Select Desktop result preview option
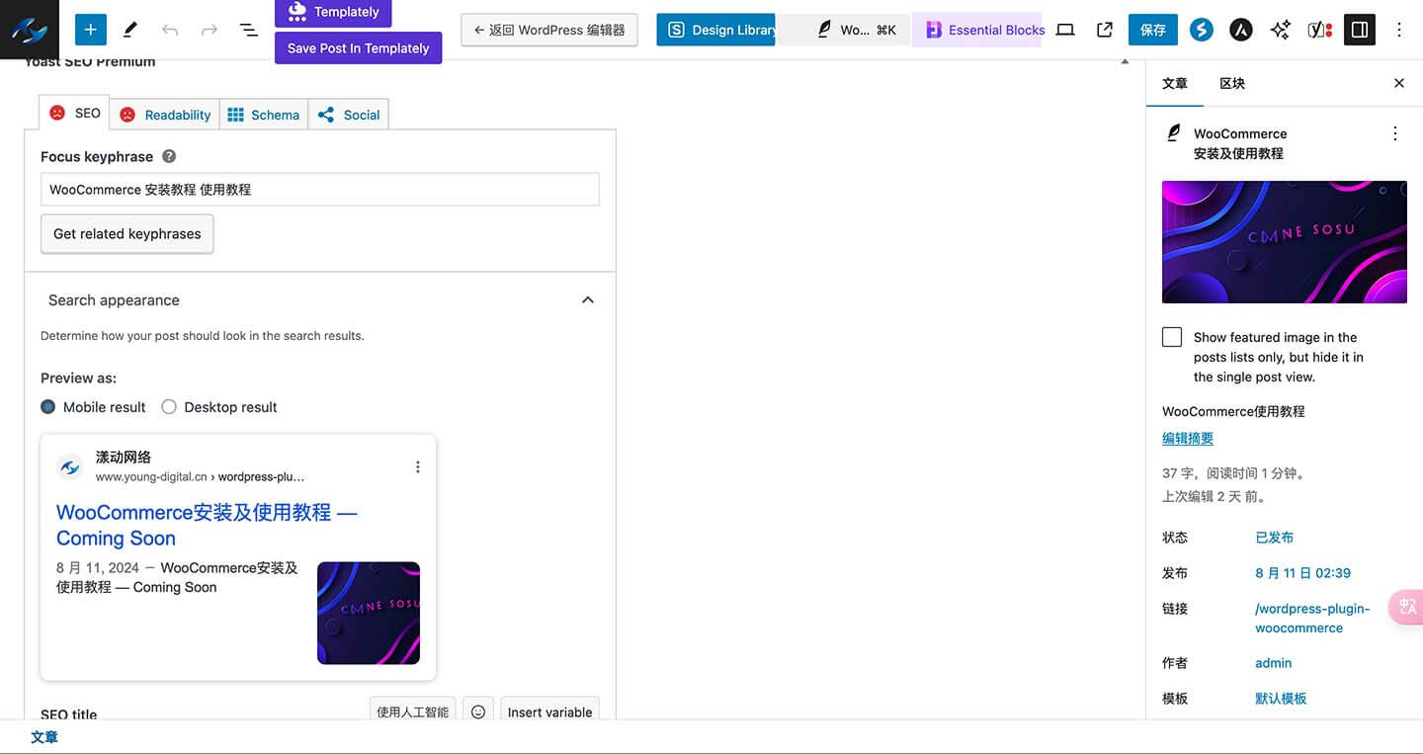The width and height of the screenshot is (1423, 754). pyautogui.click(x=169, y=407)
